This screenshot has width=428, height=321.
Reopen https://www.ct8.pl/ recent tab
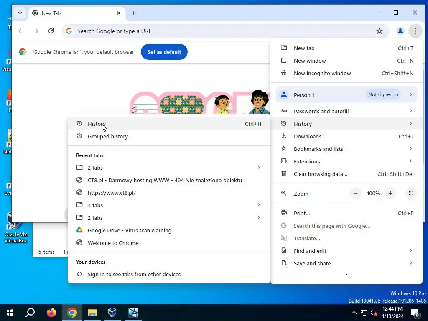coord(169,193)
